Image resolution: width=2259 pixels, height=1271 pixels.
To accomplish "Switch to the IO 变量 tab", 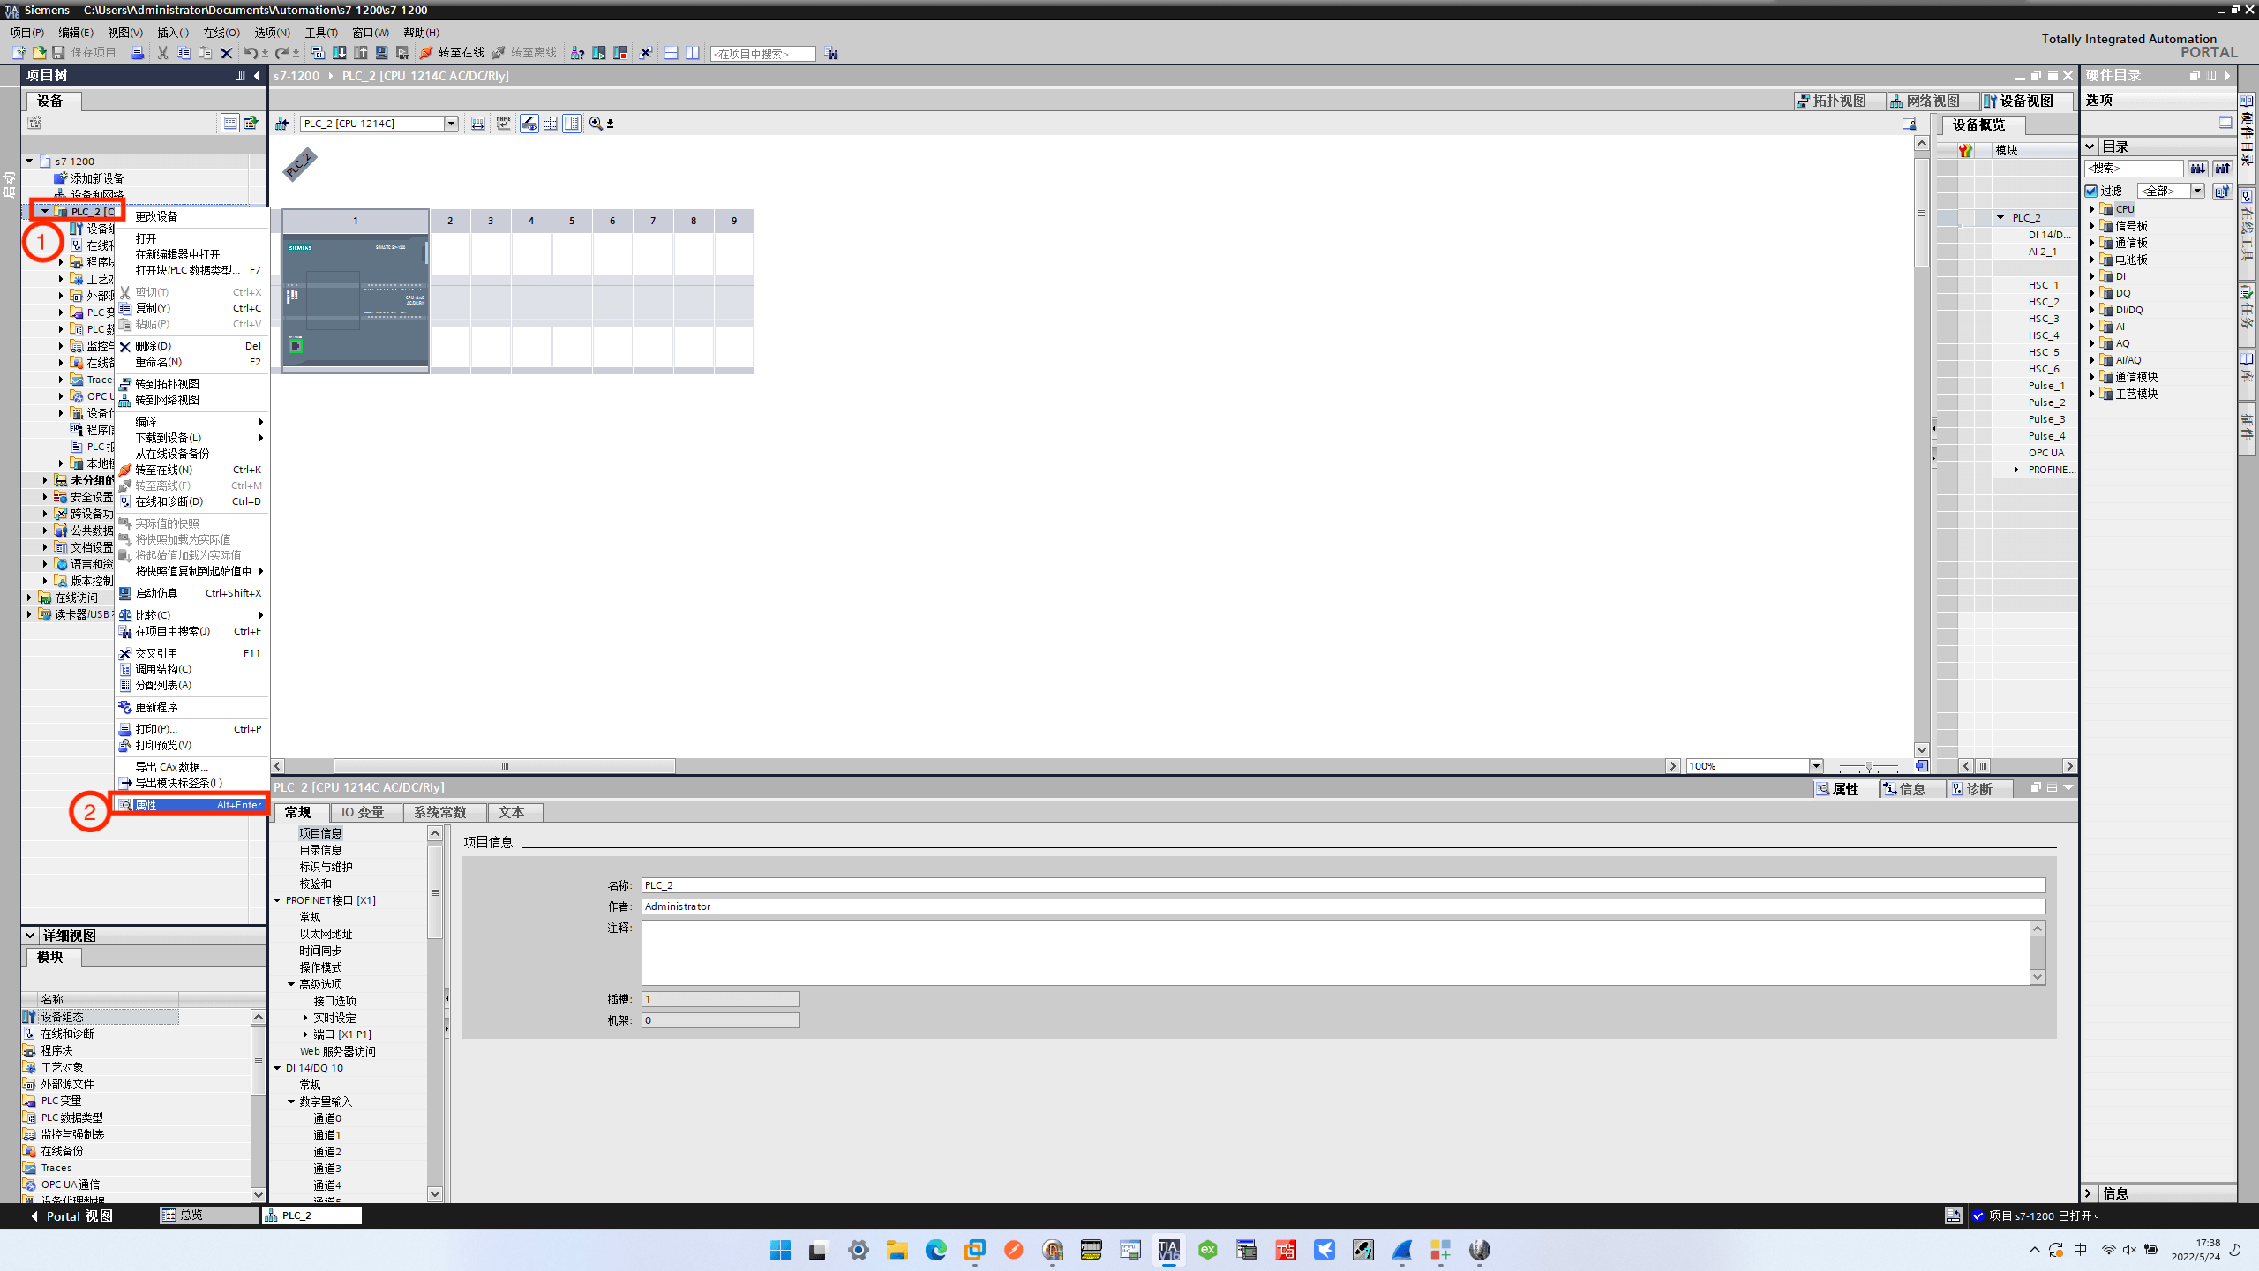I will click(x=365, y=812).
